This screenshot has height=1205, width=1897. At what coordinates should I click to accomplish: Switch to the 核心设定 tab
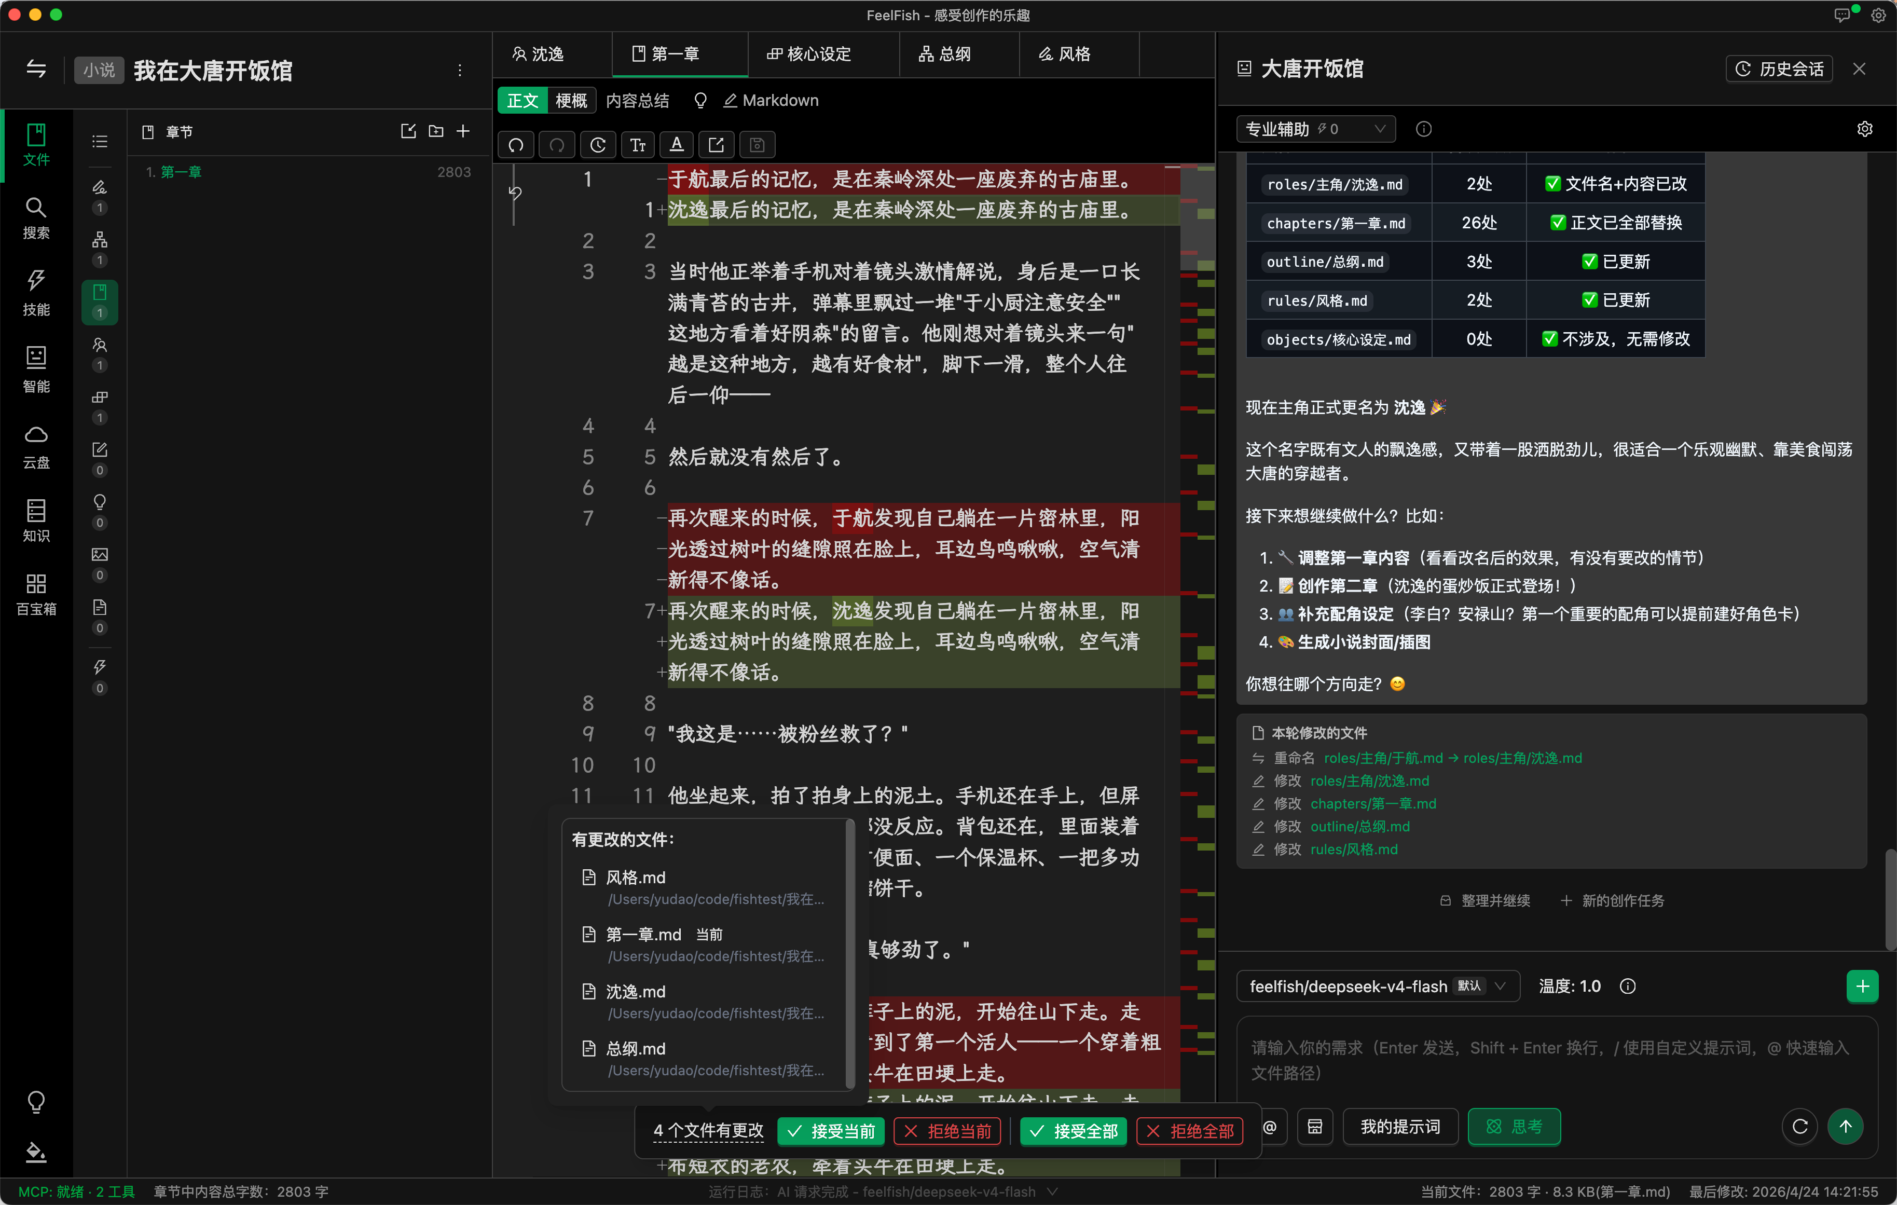click(x=810, y=54)
